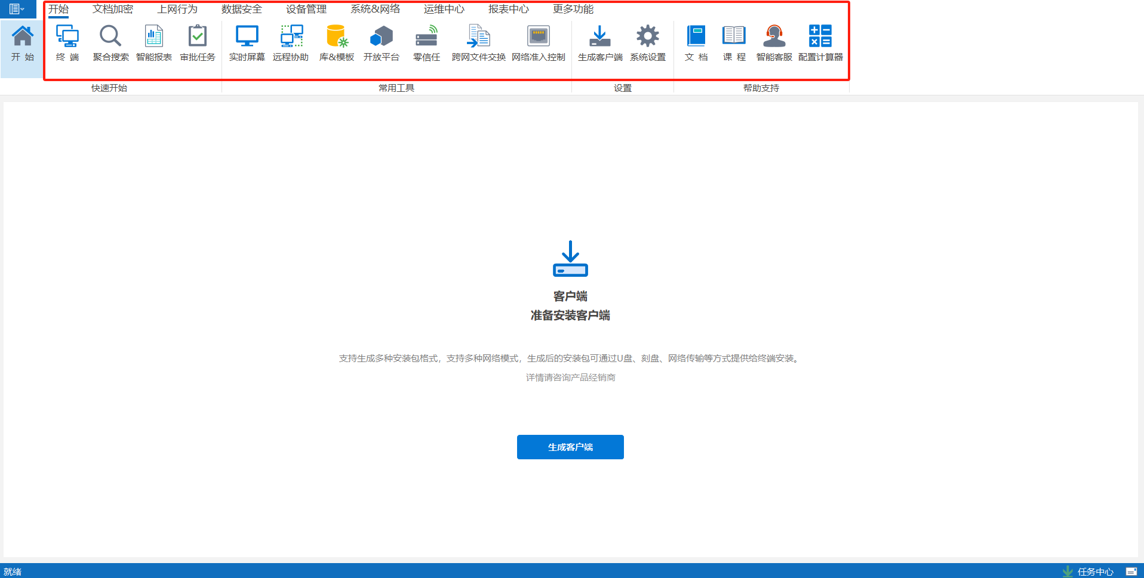Switch to the 文档加密 tab
The height and width of the screenshot is (578, 1144).
pyautogui.click(x=113, y=9)
